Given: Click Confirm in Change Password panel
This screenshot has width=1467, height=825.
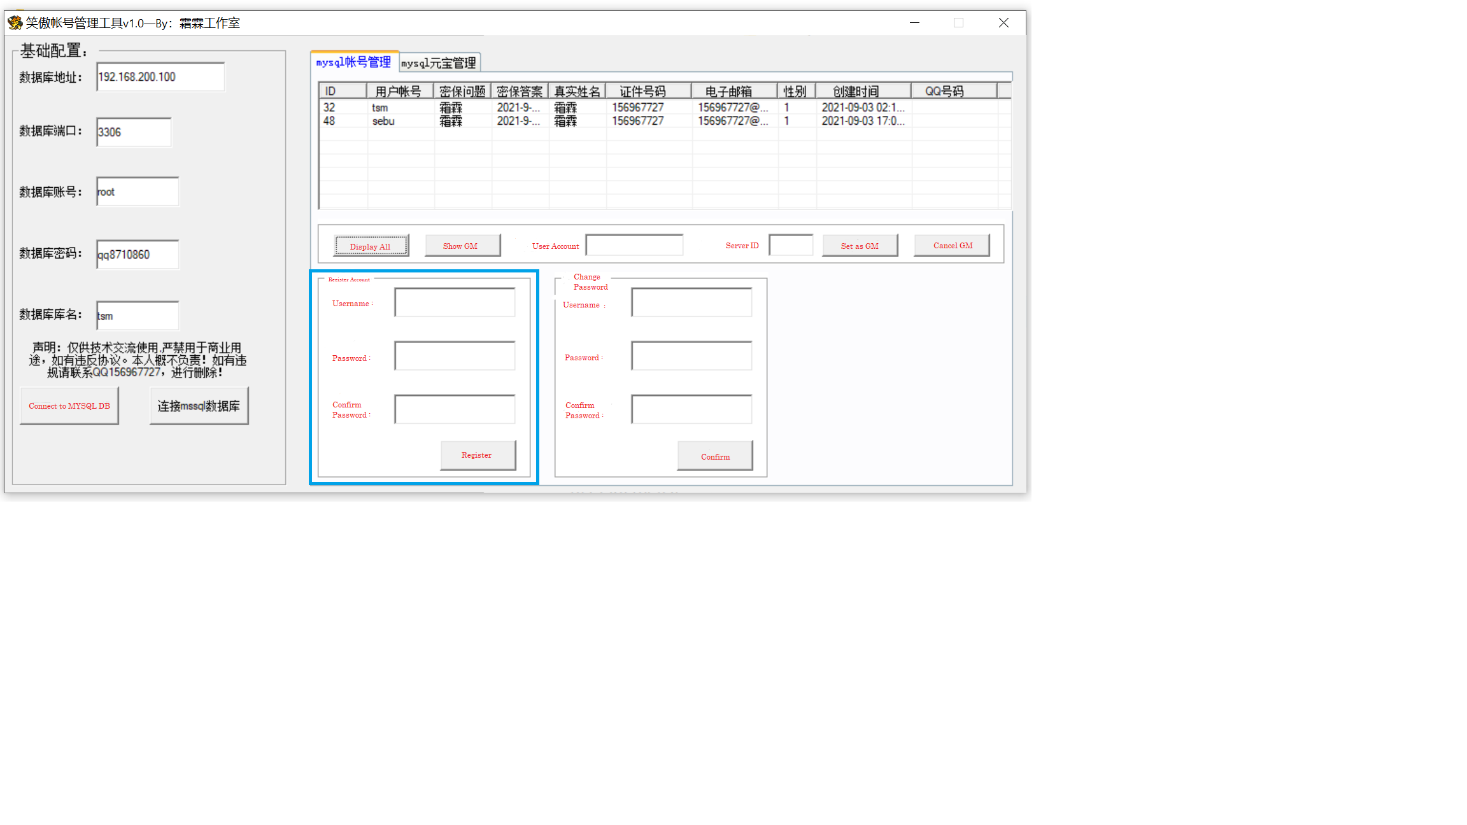Looking at the screenshot, I should pyautogui.click(x=715, y=456).
